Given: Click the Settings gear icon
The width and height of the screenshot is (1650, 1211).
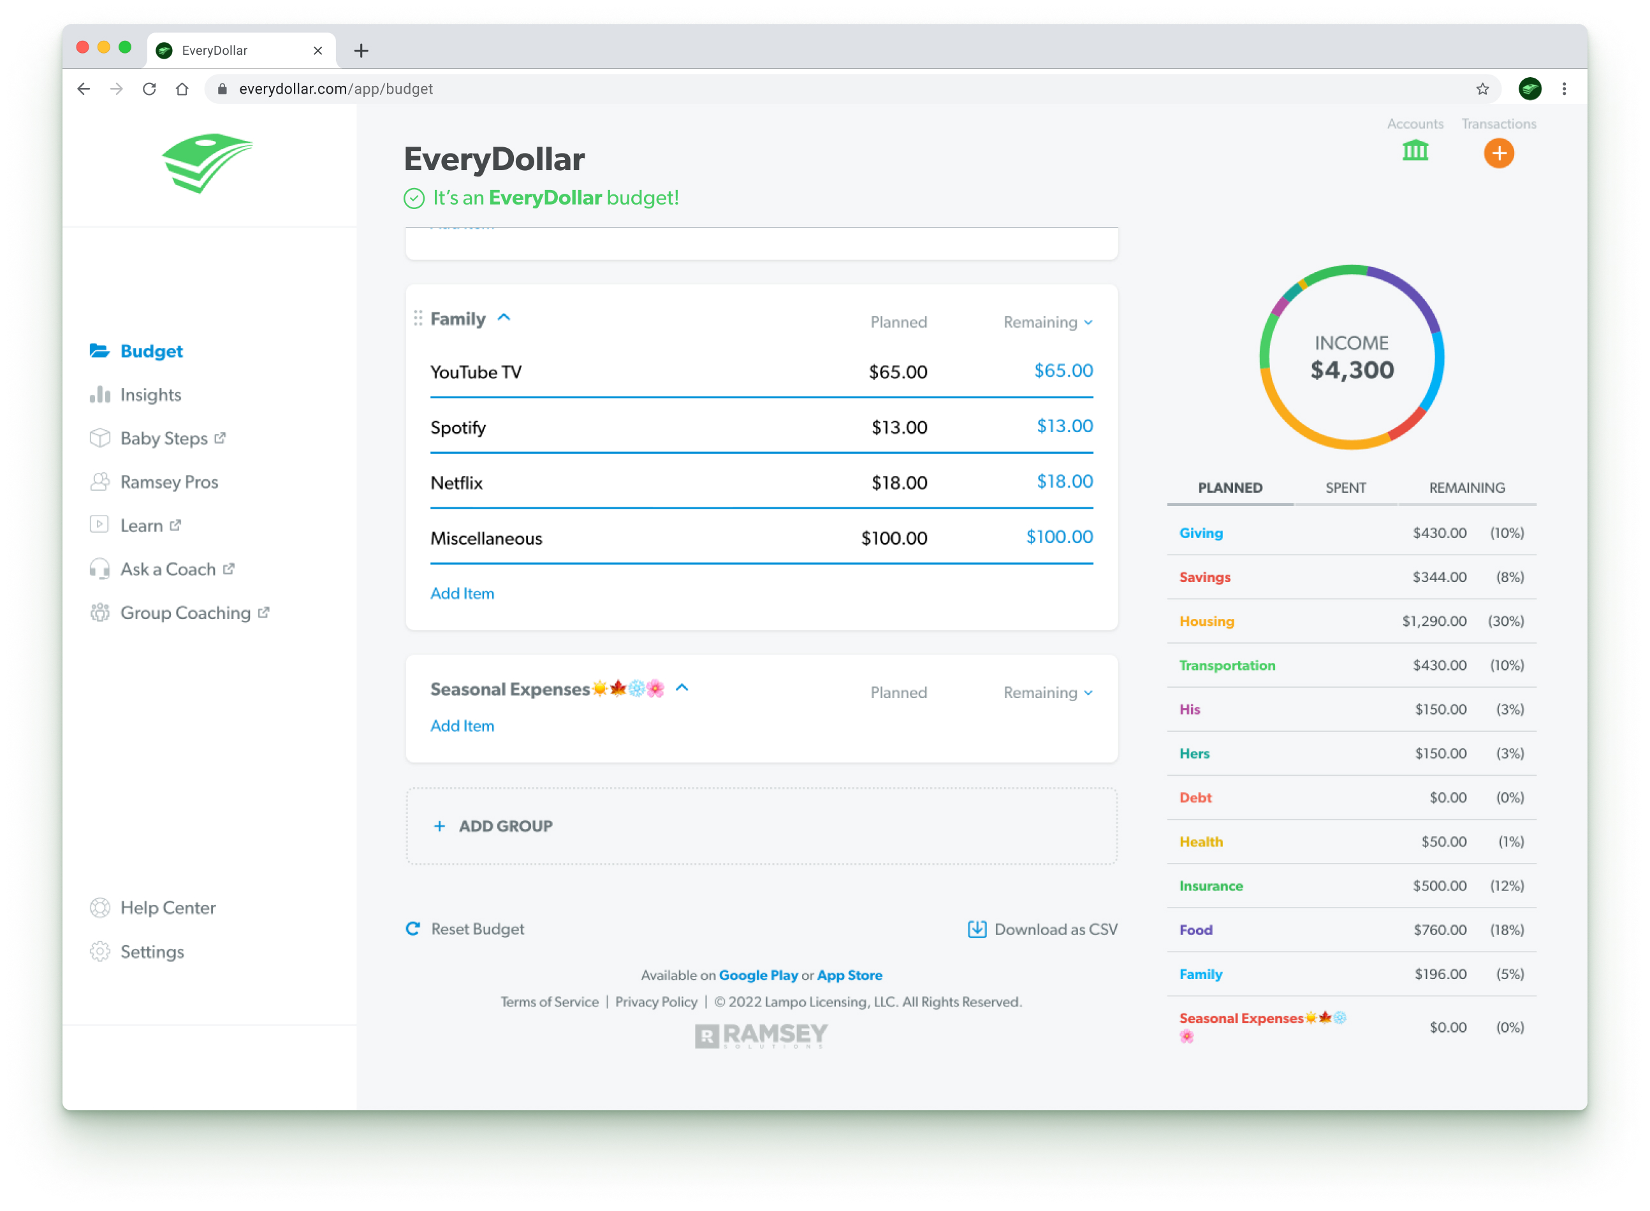Looking at the screenshot, I should (99, 952).
